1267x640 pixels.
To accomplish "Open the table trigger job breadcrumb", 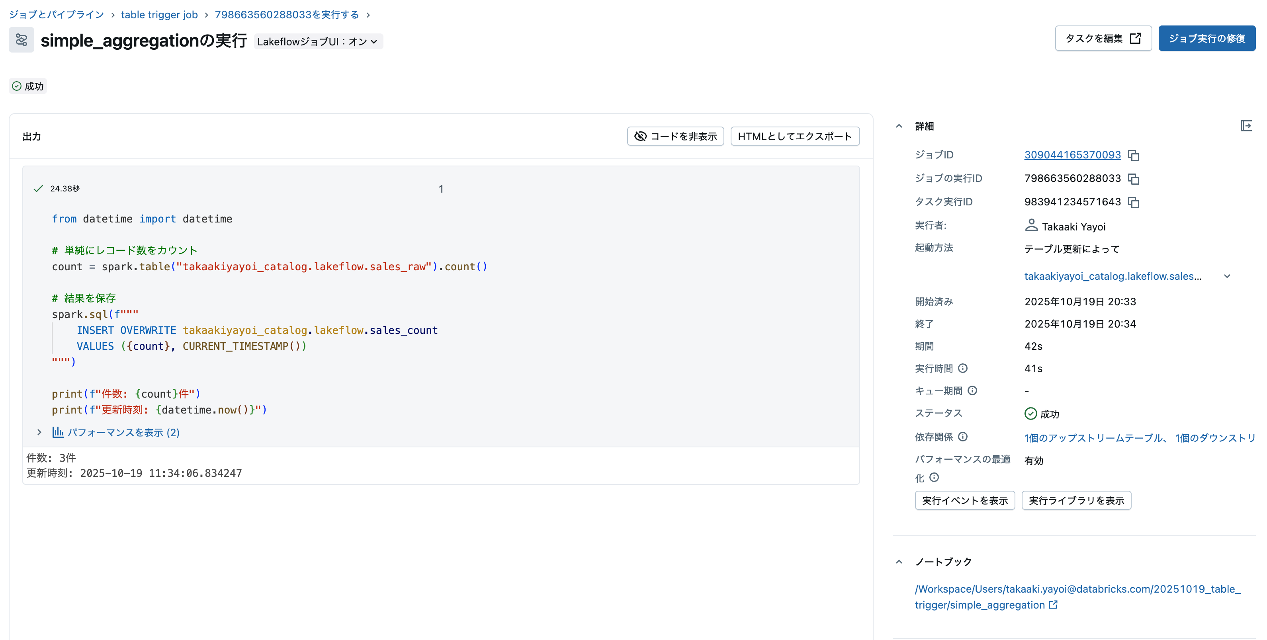I will 159,14.
